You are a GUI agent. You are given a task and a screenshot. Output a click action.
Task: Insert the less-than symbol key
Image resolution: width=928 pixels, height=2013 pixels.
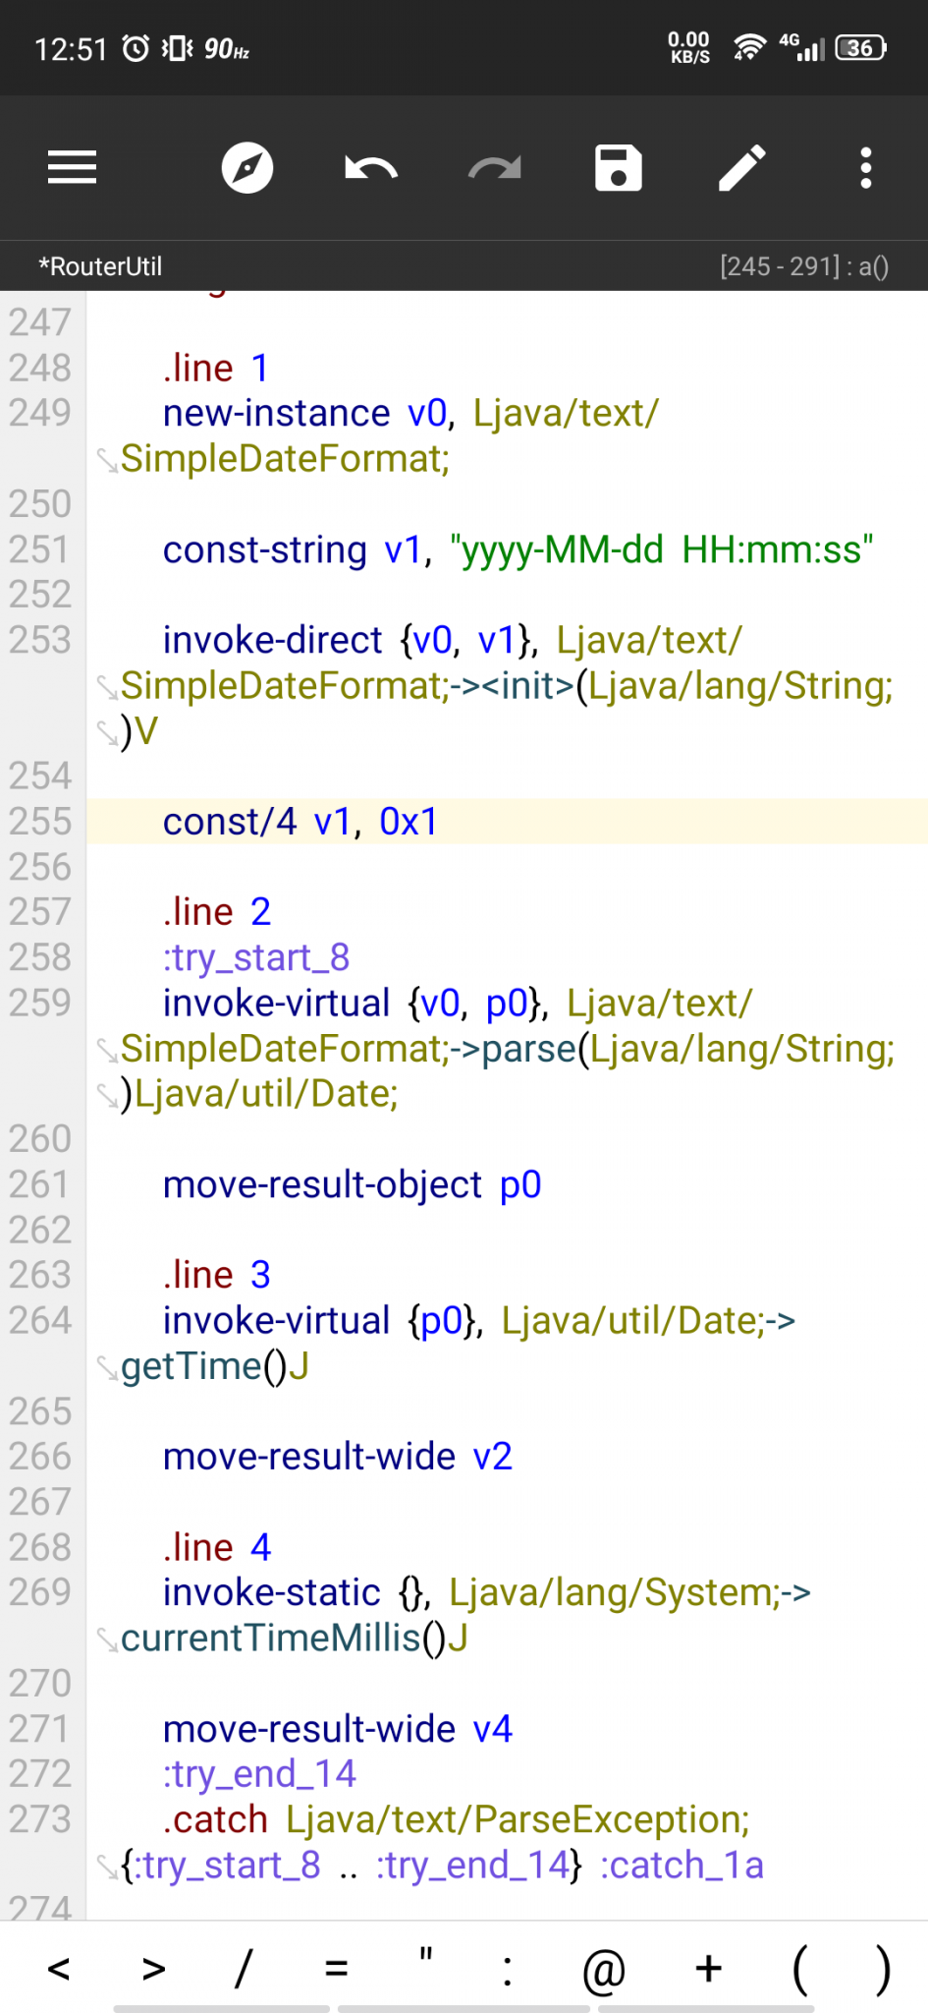59,1969
